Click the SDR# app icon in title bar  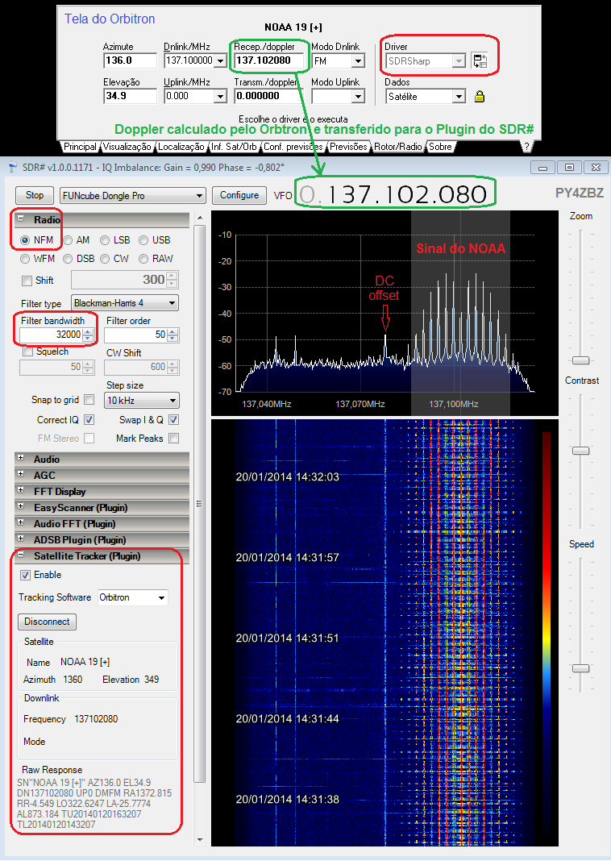(13, 167)
